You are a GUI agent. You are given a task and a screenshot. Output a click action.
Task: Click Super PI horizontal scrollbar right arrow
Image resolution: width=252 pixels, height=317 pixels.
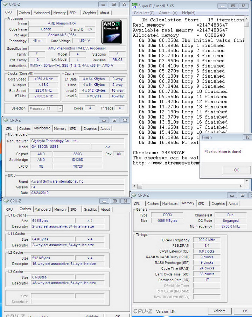[x=241, y=186]
